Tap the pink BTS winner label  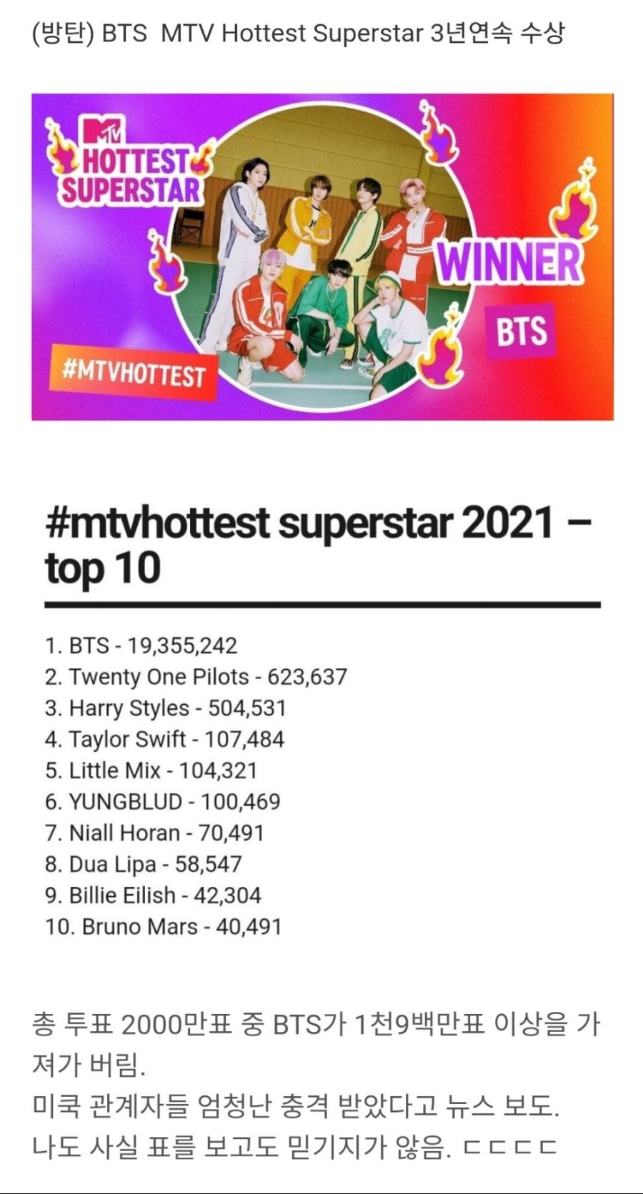522,331
